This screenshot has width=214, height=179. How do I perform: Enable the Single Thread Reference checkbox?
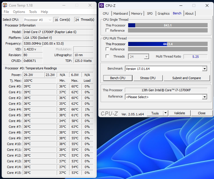click(x=107, y=30)
